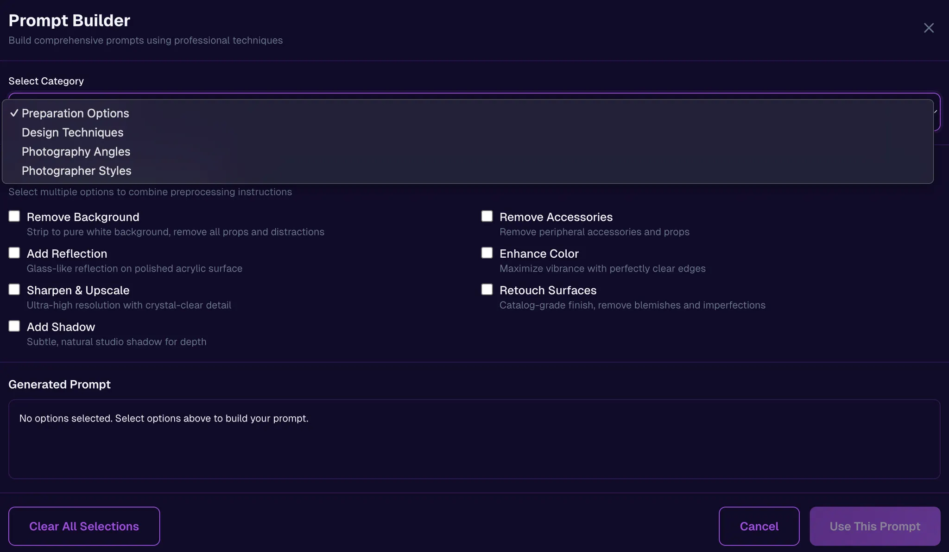Click the Select Category dropdown chevron
This screenshot has width=949, height=552.
[x=936, y=112]
